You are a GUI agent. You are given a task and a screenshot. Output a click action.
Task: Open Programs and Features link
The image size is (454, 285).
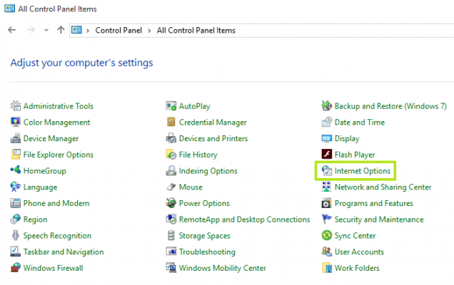pyautogui.click(x=373, y=204)
